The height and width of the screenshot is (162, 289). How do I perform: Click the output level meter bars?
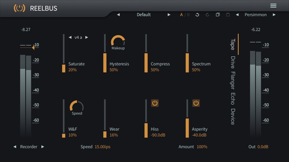coord(255,94)
